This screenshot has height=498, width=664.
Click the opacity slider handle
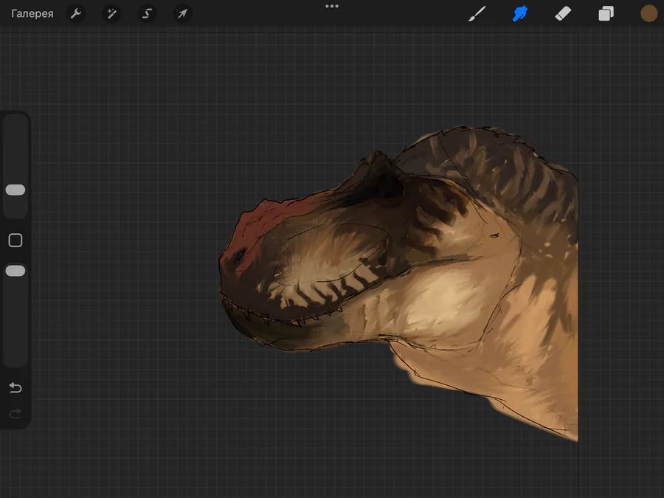(x=15, y=271)
